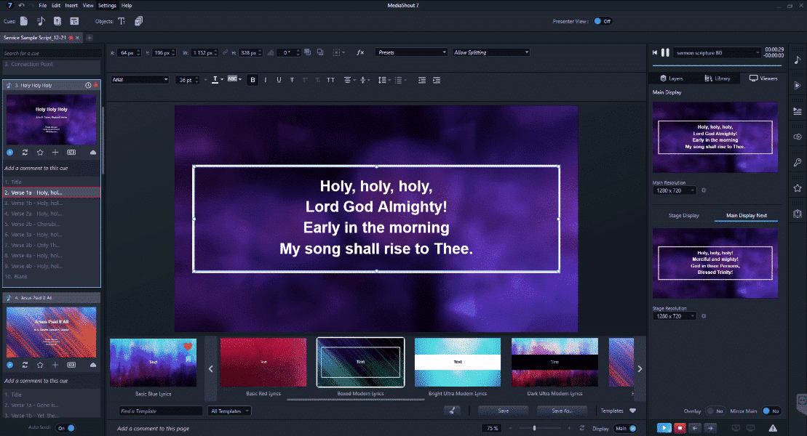Add a Song cue from the Cues toolbar
Image resolution: width=807 pixels, height=436 pixels.
tap(41, 21)
